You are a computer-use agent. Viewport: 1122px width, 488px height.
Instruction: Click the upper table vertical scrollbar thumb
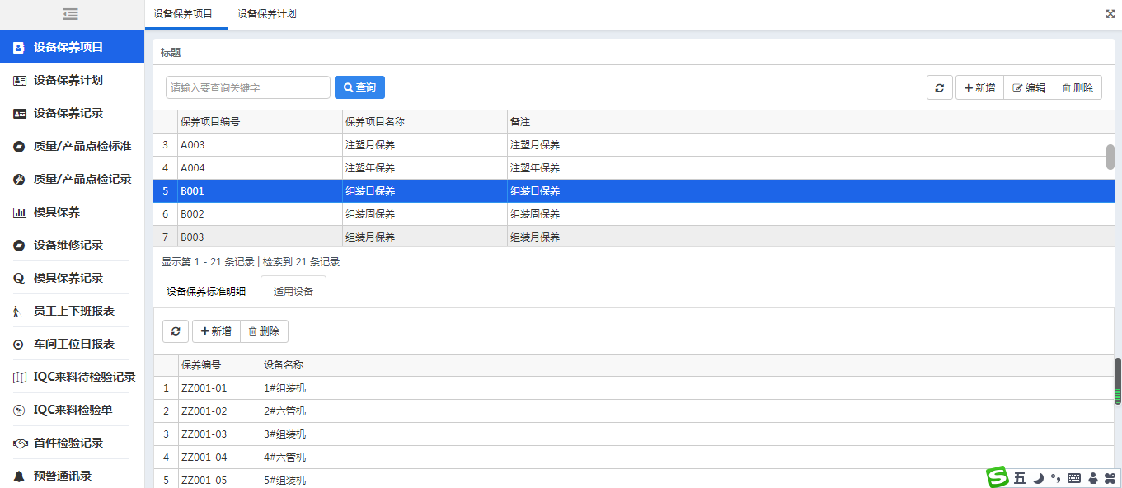coord(1110,157)
